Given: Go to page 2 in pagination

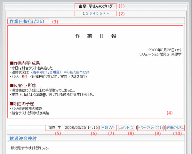Looking at the screenshot, I should (x=87, y=13).
